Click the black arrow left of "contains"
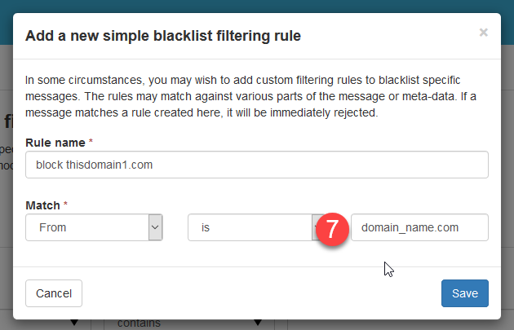Image resolution: width=514 pixels, height=330 pixels. point(75,323)
